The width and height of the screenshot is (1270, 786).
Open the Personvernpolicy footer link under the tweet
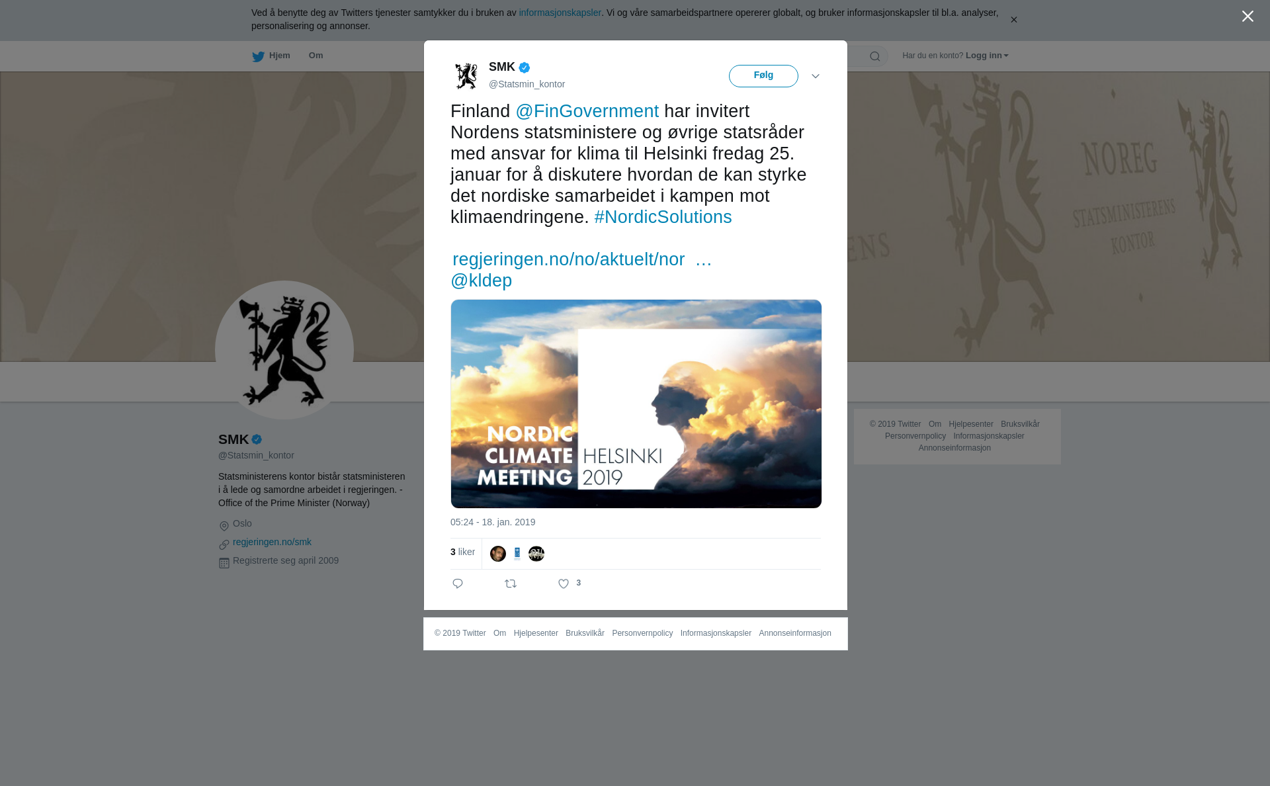coord(642,633)
